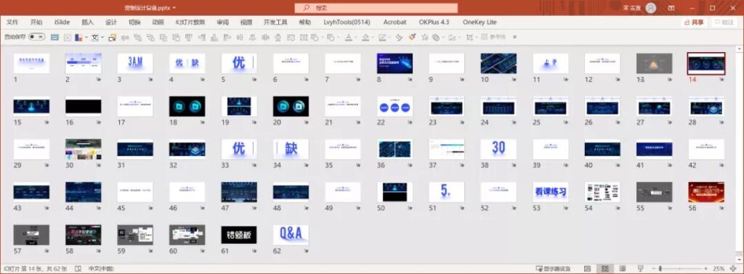Click the transition star icon under slide 62
The width and height of the screenshot is (744, 274).
tap(307, 251)
